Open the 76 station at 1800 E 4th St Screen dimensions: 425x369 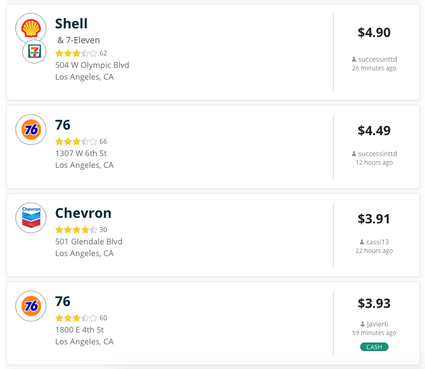point(63,301)
